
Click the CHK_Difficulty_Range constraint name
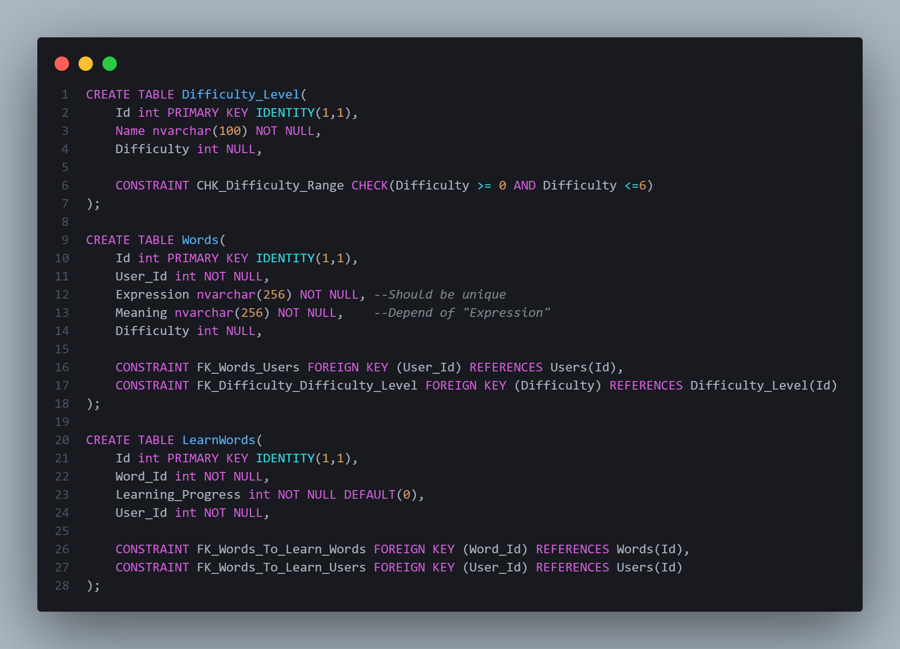[270, 185]
